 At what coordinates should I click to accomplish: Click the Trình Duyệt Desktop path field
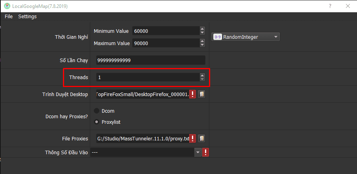(x=143, y=94)
